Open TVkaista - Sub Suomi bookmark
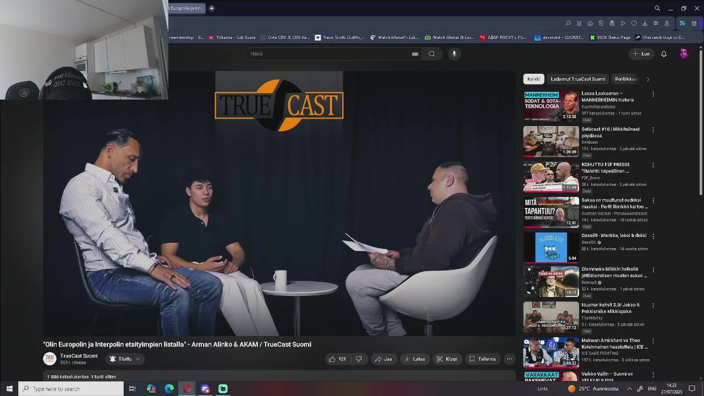704x396 pixels. coord(232,37)
